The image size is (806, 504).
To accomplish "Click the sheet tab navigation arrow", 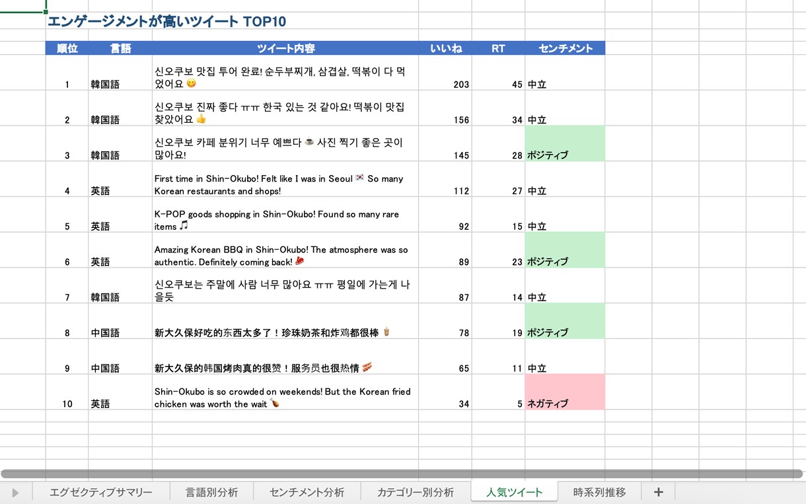I will pyautogui.click(x=15, y=493).
